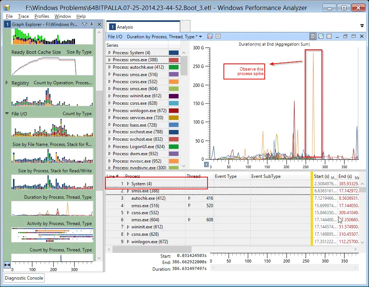Expand Process: winlogon.exe (672) series
This screenshot has height=287, width=369.
click(x=110, y=110)
